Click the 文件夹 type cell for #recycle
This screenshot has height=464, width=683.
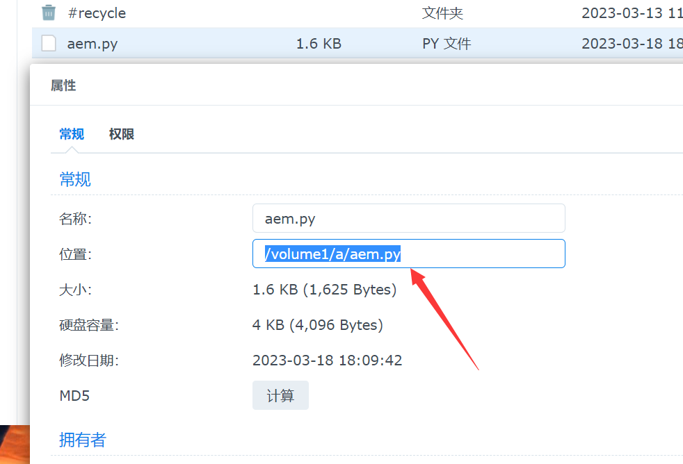[442, 13]
